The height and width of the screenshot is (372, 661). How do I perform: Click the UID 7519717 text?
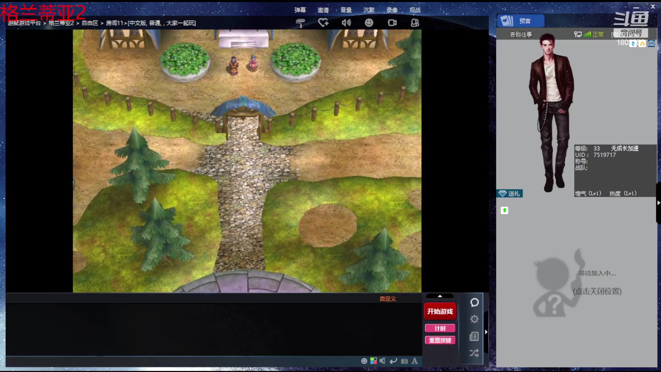(595, 155)
